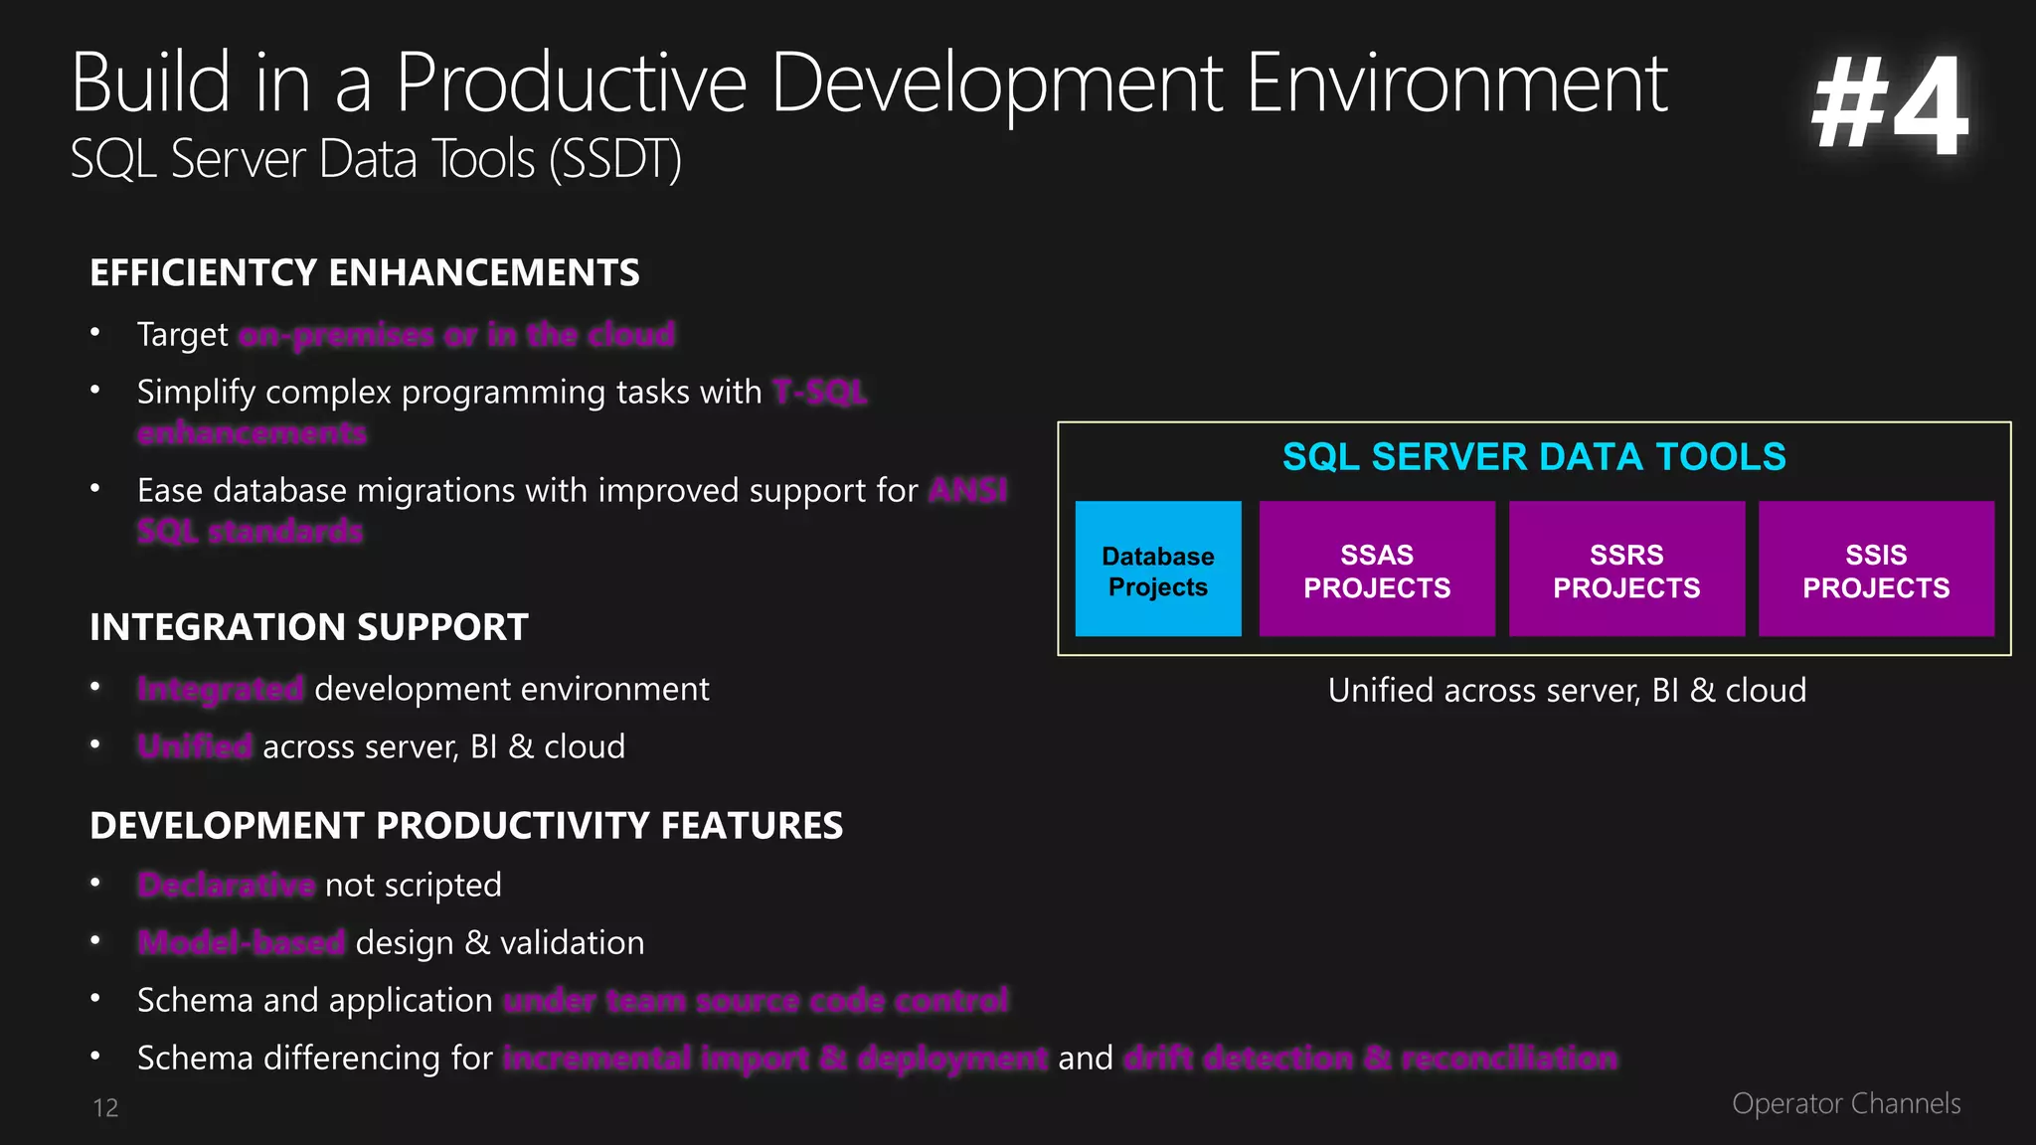Click the highlighted 'Model-based' text

pos(242,942)
